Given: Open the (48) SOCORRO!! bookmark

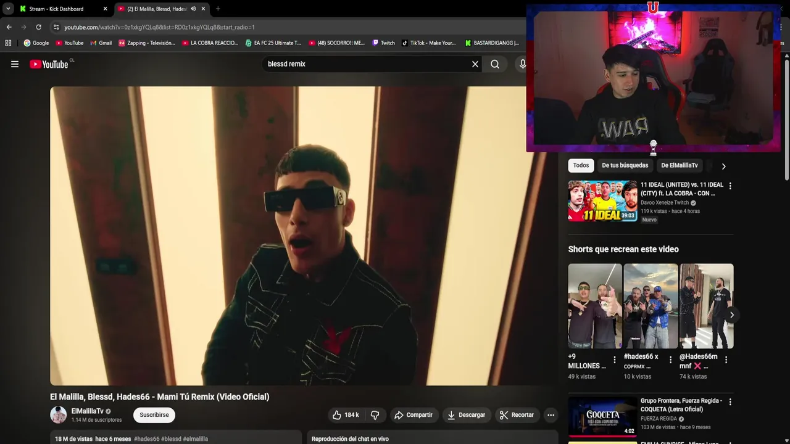Looking at the screenshot, I should point(336,43).
